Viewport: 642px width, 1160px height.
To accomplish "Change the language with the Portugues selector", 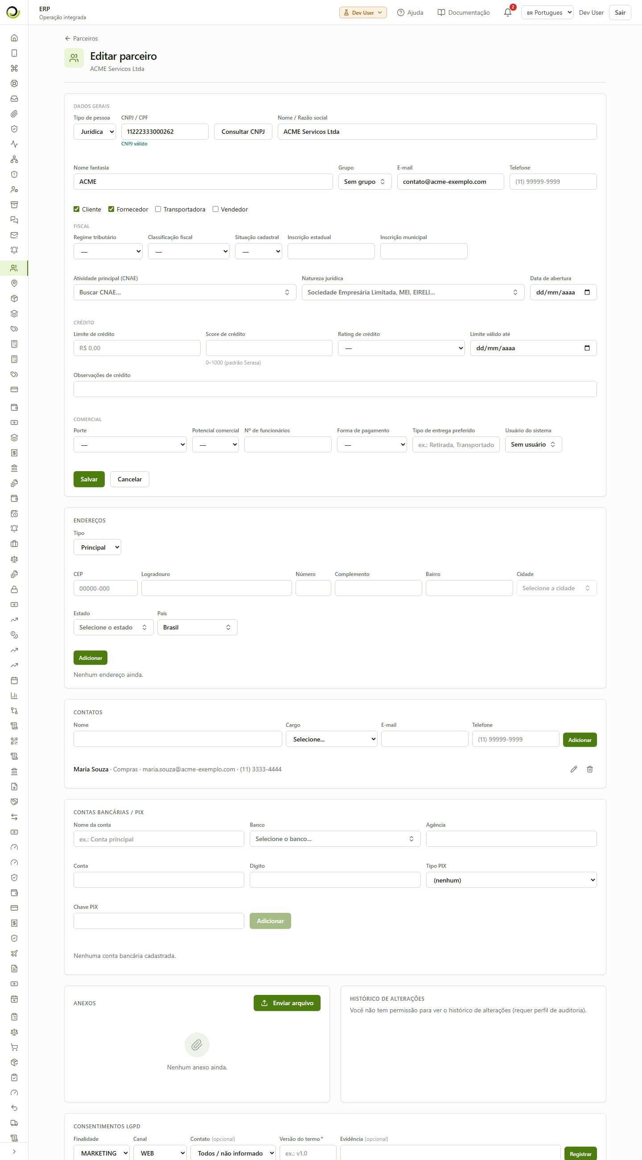I will 547,12.
